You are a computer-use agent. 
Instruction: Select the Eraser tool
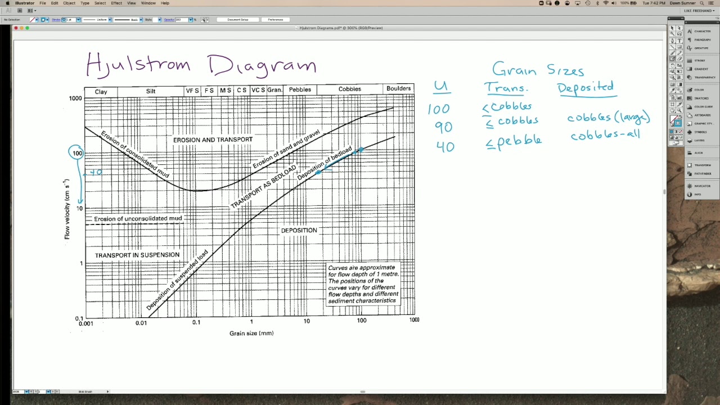tap(679, 58)
